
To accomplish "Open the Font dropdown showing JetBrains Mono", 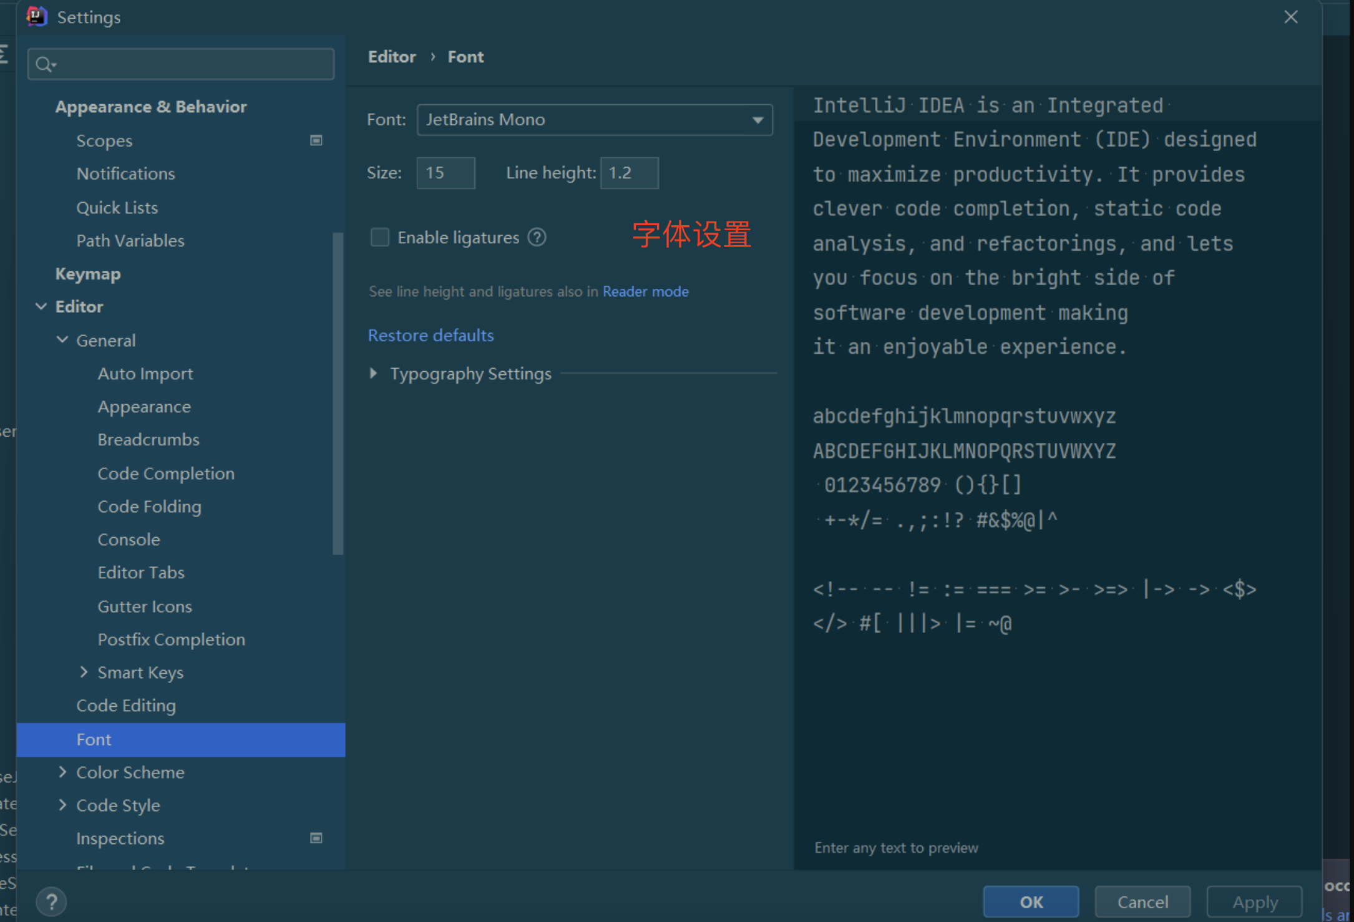I will coord(594,120).
